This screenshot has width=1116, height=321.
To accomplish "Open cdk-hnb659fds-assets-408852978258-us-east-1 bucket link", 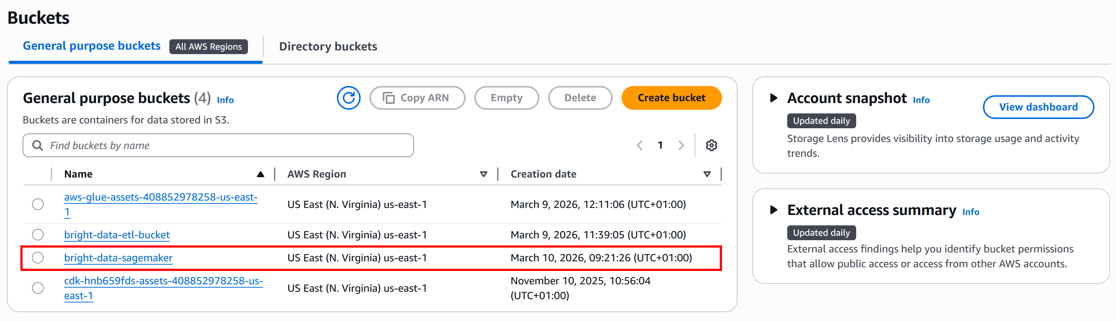I will [163, 288].
